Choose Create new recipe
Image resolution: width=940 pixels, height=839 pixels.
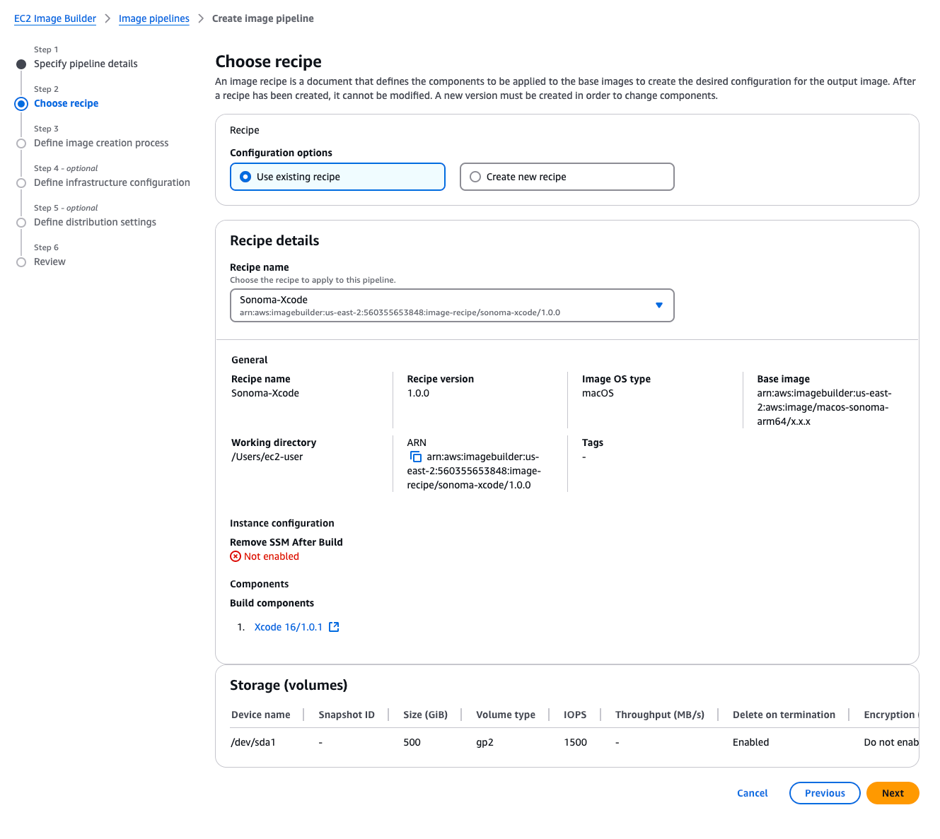pos(475,177)
